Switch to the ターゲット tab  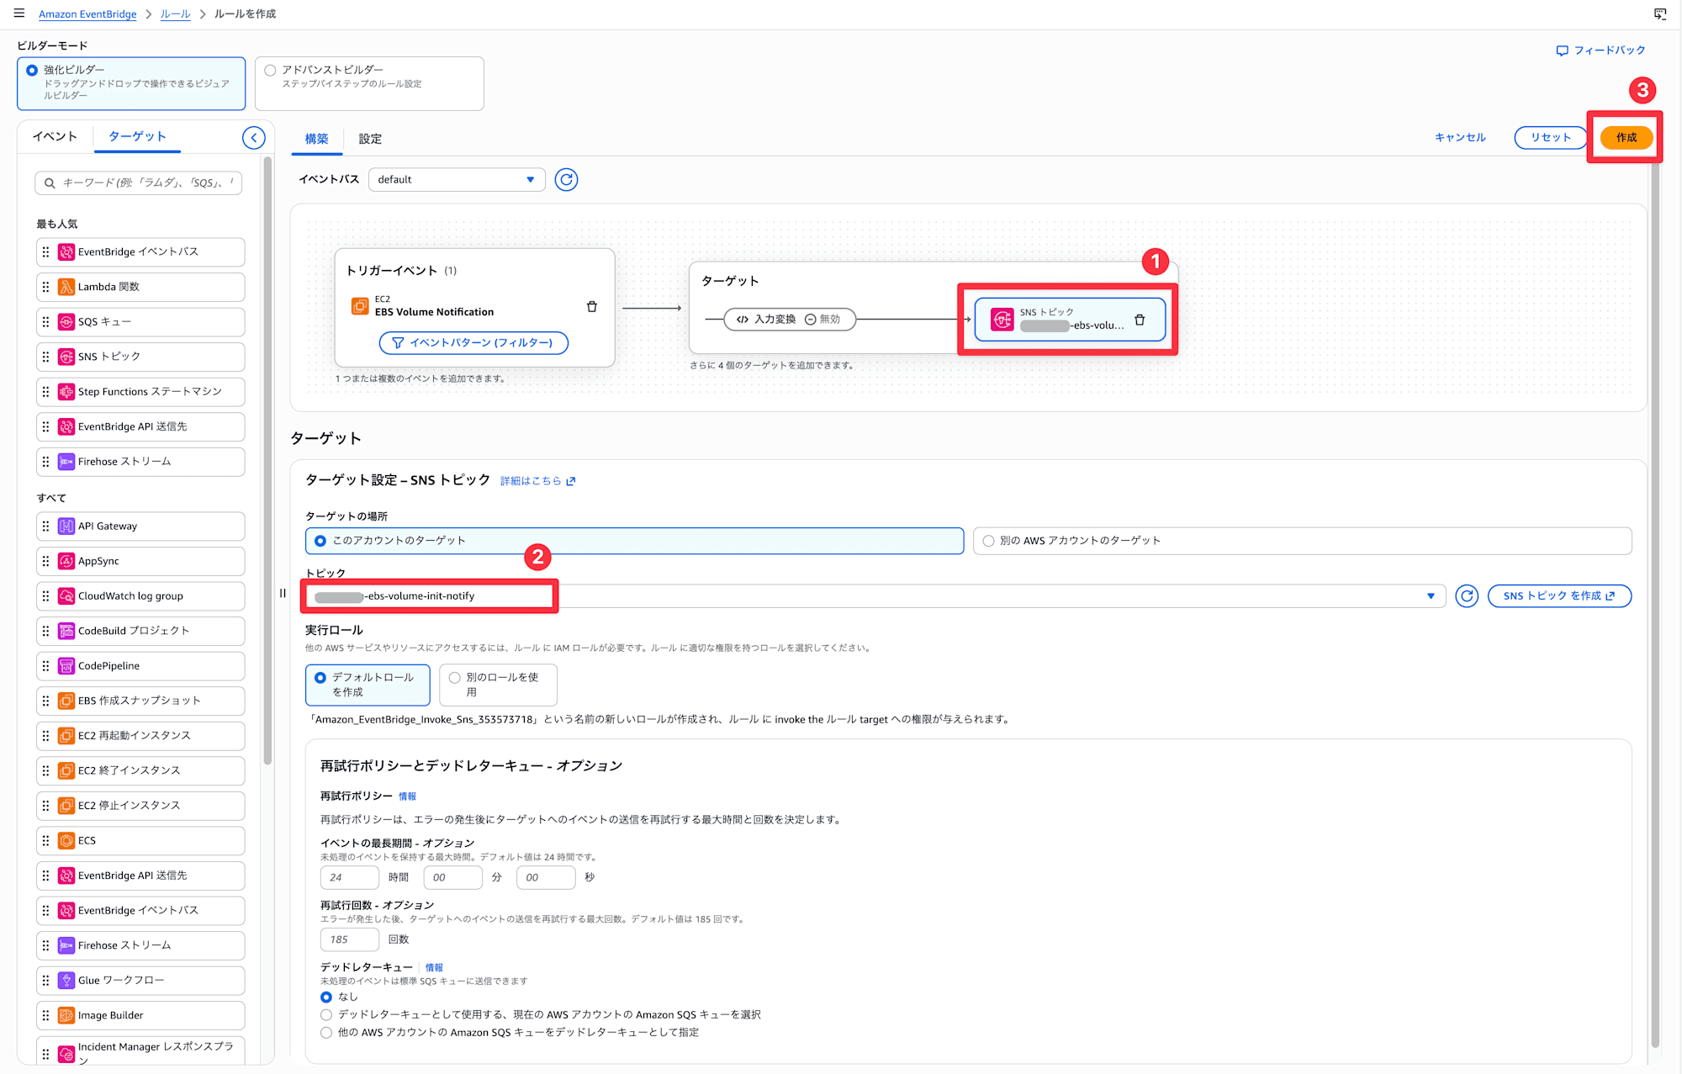tap(137, 136)
